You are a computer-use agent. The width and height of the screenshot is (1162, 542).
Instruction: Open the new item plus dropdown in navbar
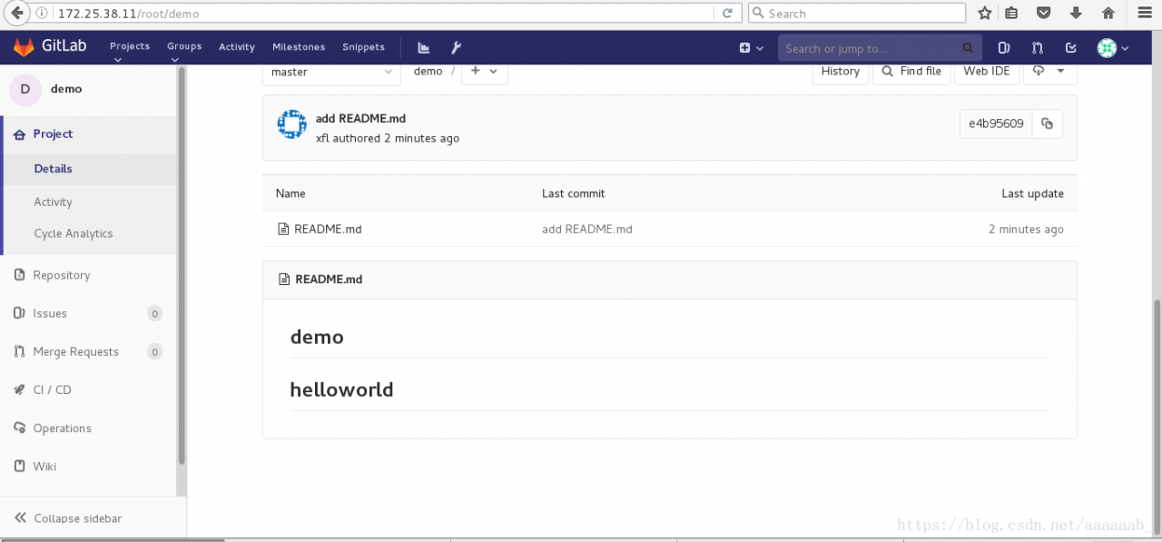coord(751,48)
